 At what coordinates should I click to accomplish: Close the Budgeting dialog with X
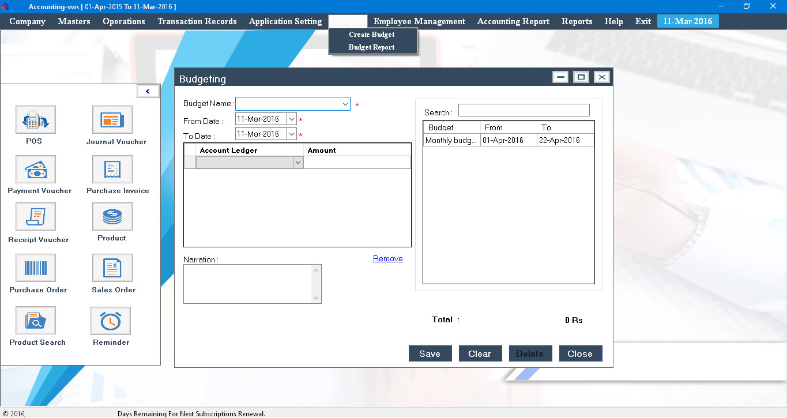pyautogui.click(x=601, y=77)
